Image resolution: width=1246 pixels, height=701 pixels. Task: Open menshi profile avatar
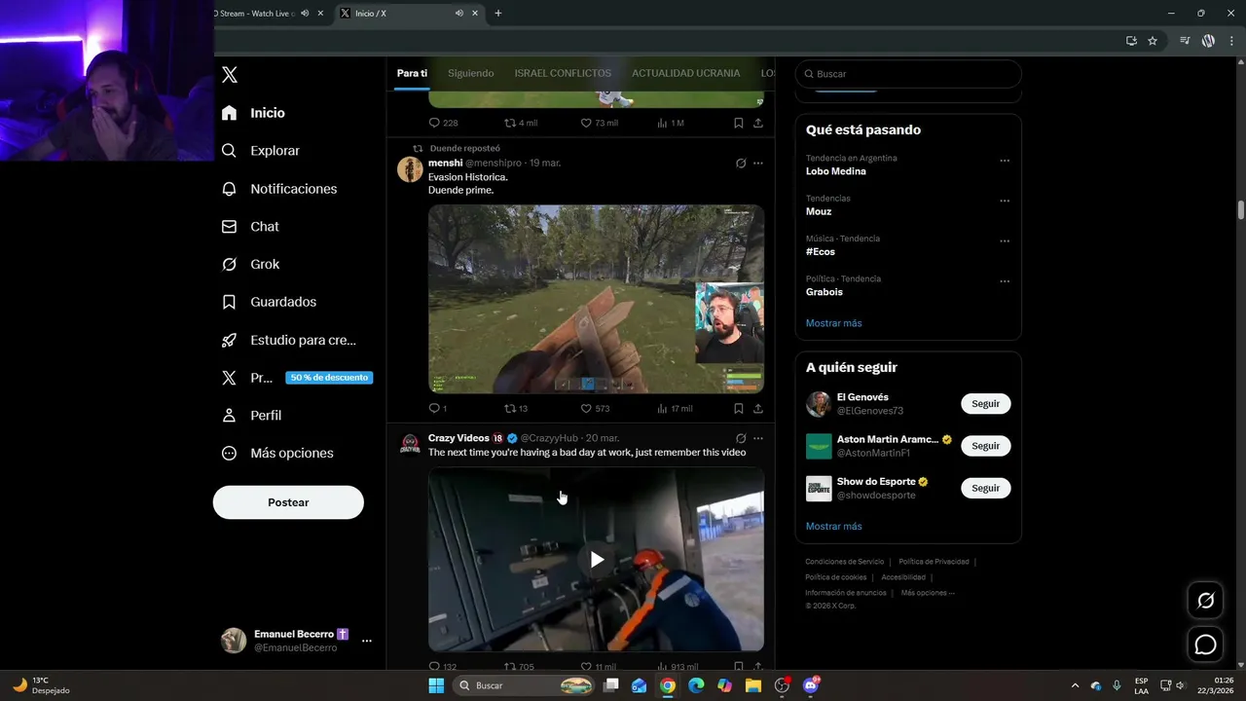tap(410, 169)
